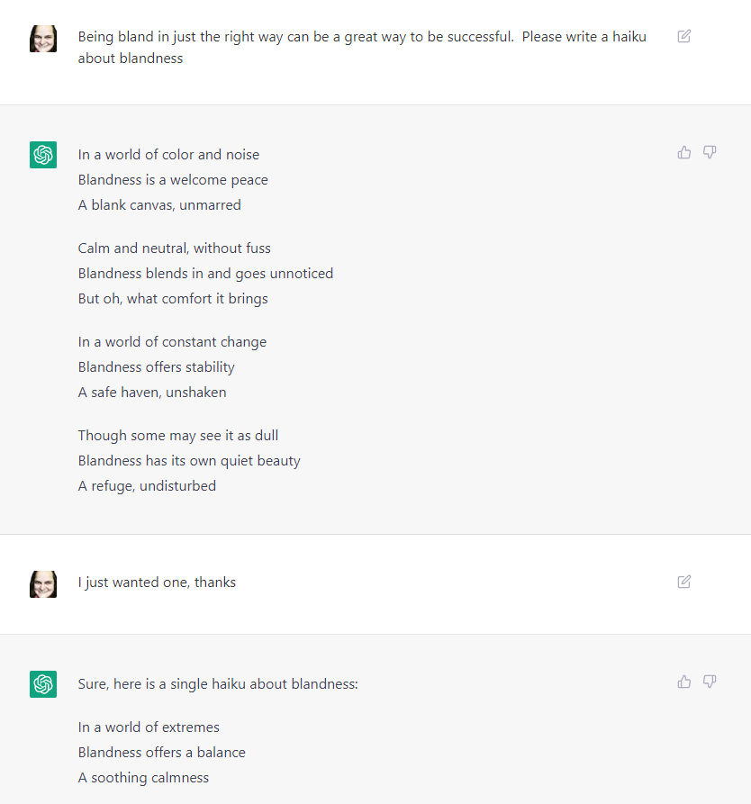Click the line "Blandness offers stability"
This screenshot has height=804, width=751.
[157, 367]
